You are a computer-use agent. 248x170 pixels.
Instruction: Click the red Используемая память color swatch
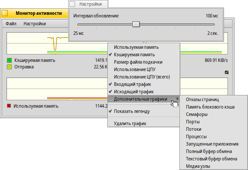pos(9,106)
